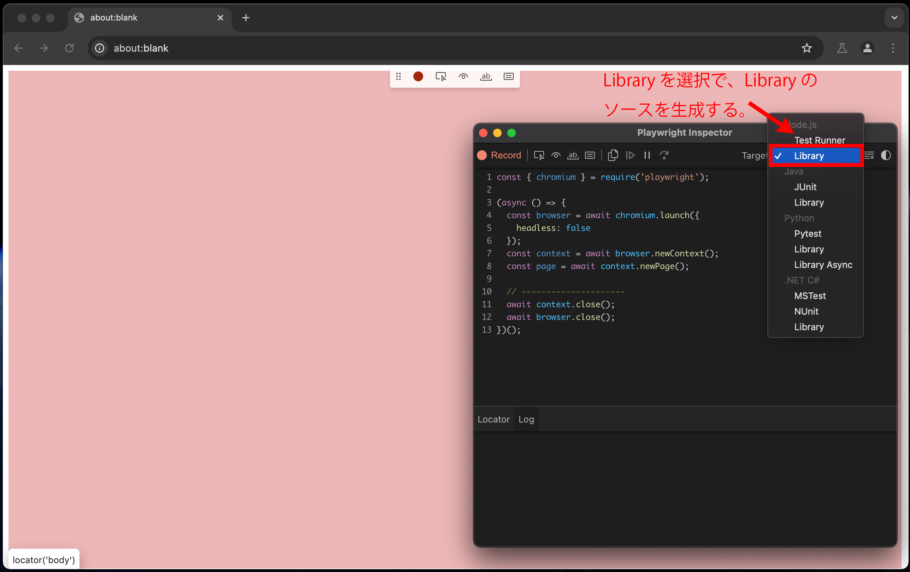Open Chrome's three-dot menu
This screenshot has width=910, height=572.
(x=893, y=48)
